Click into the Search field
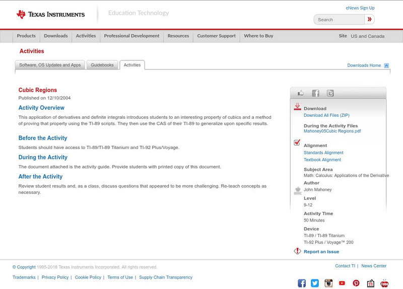The width and height of the screenshot is (403, 289). pyautogui.click(x=339, y=20)
